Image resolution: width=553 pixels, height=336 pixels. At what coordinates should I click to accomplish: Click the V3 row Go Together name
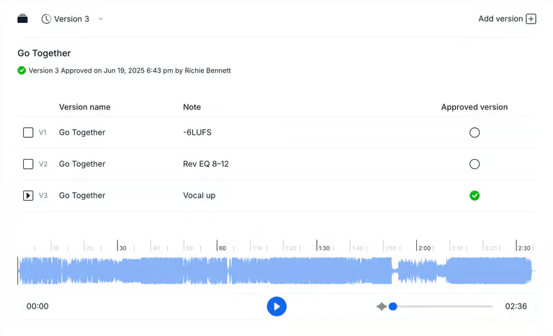(x=82, y=195)
